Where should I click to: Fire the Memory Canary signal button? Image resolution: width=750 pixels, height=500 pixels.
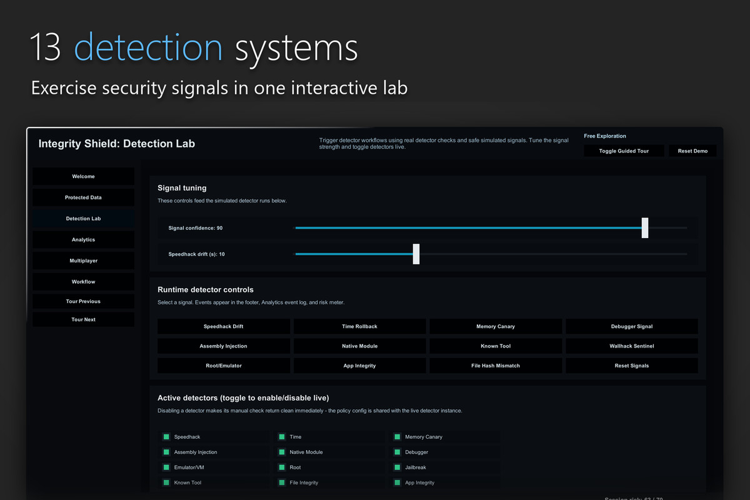point(496,326)
